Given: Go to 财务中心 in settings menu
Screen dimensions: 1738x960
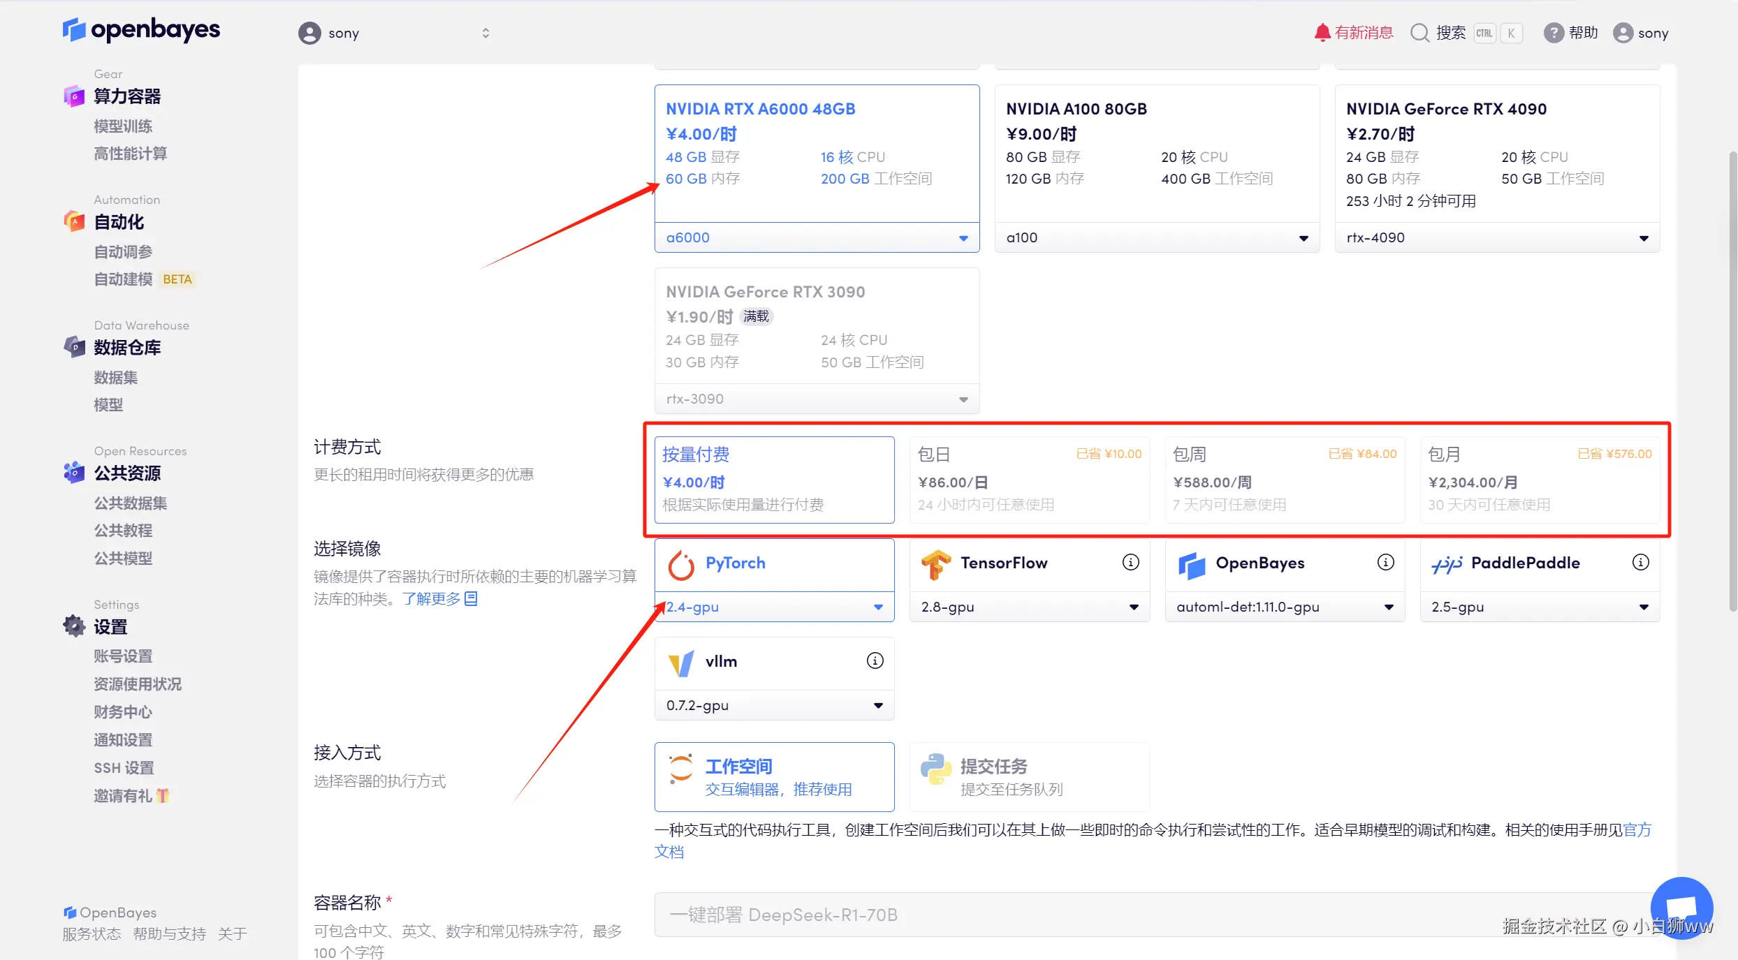Looking at the screenshot, I should pos(123,712).
